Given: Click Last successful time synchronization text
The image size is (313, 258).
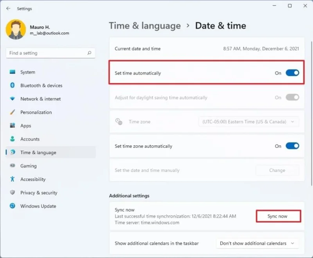Looking at the screenshot, I should 175,216.
